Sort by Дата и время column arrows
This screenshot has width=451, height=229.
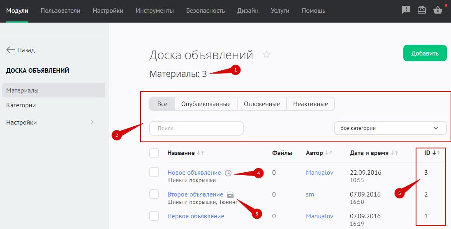[394, 153]
